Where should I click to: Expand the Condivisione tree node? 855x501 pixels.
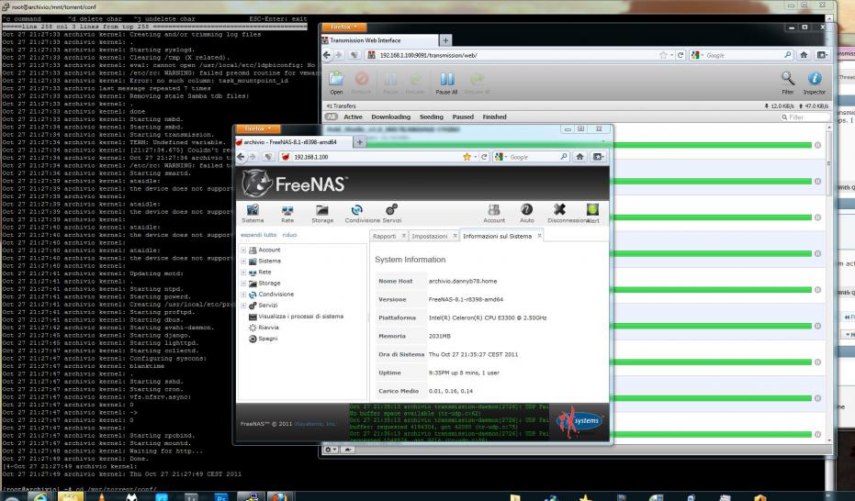(243, 294)
